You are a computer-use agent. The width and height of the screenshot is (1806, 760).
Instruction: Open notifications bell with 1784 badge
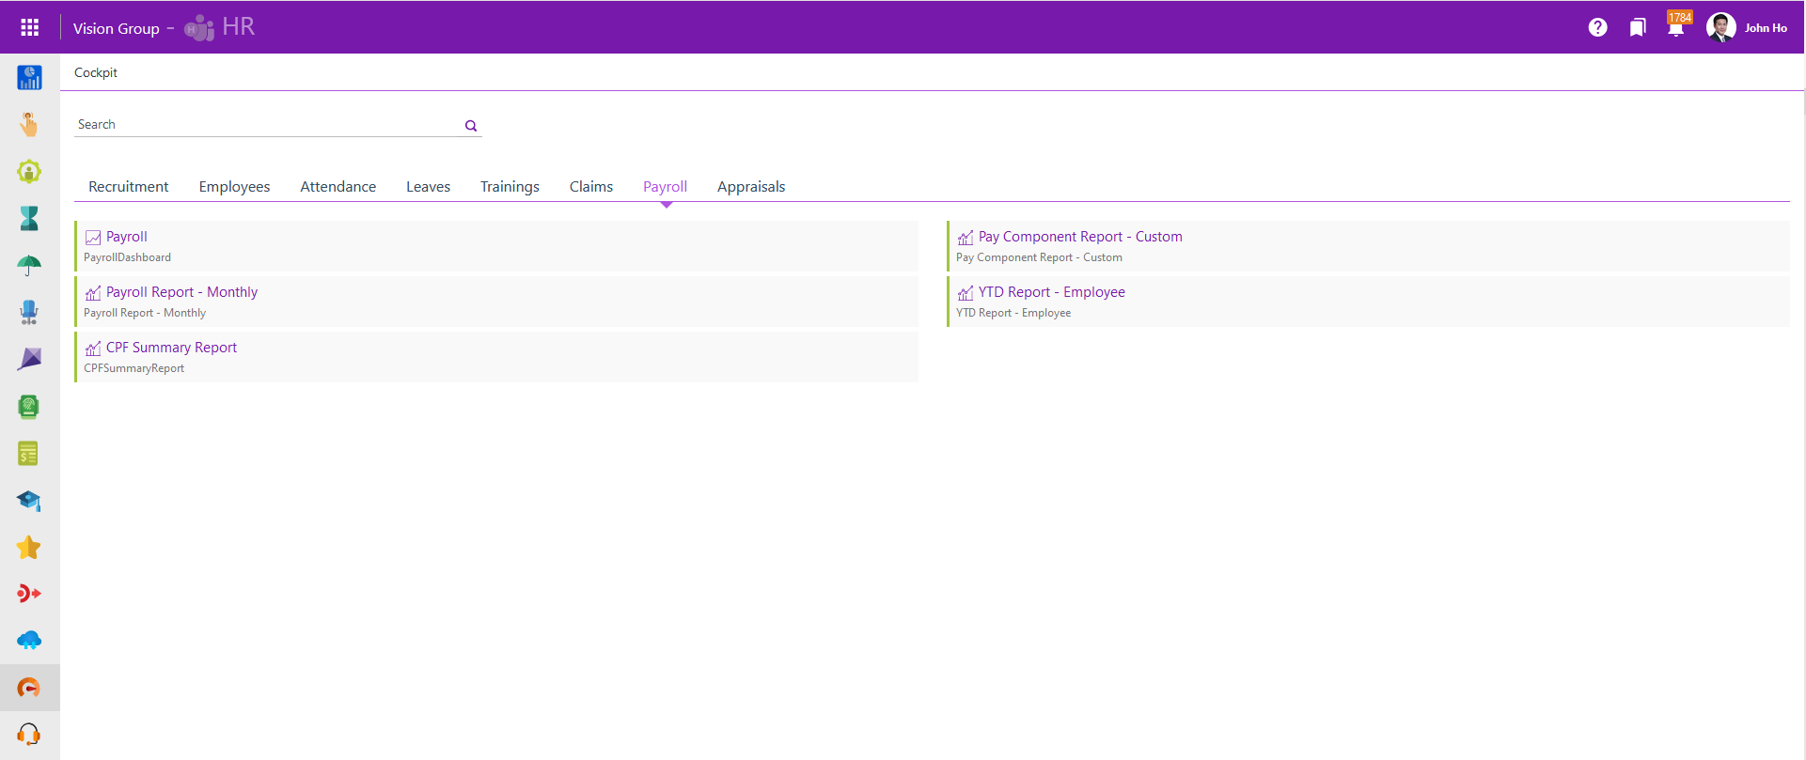pyautogui.click(x=1676, y=27)
